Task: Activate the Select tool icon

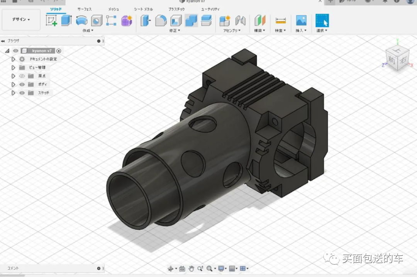Action: (322, 20)
